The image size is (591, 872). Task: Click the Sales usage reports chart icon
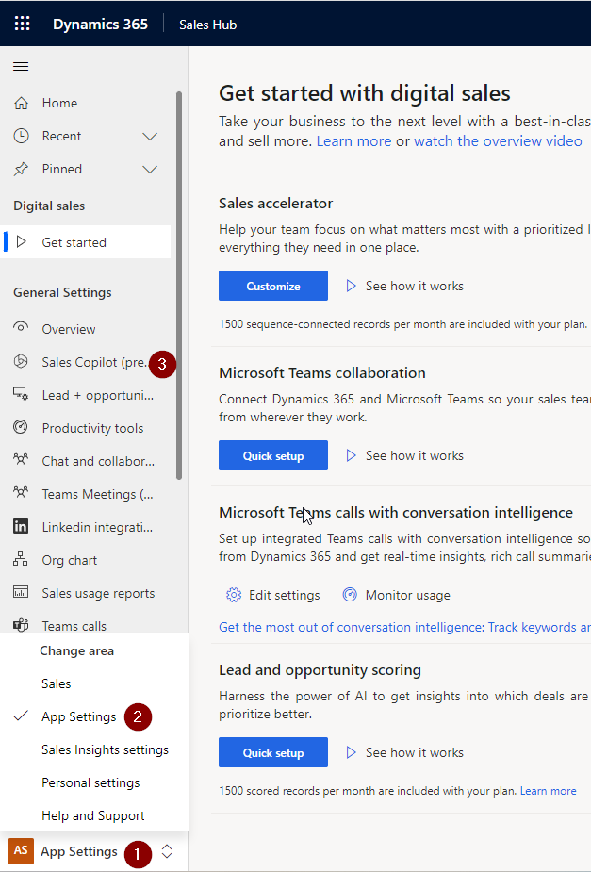21,592
